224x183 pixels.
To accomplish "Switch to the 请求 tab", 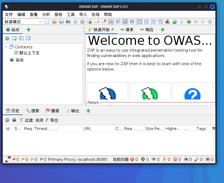I will [x=127, y=30].
